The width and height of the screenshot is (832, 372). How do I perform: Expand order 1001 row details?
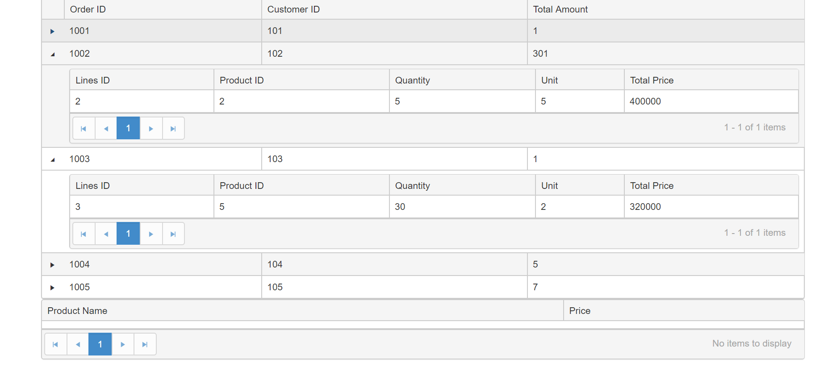coord(52,31)
